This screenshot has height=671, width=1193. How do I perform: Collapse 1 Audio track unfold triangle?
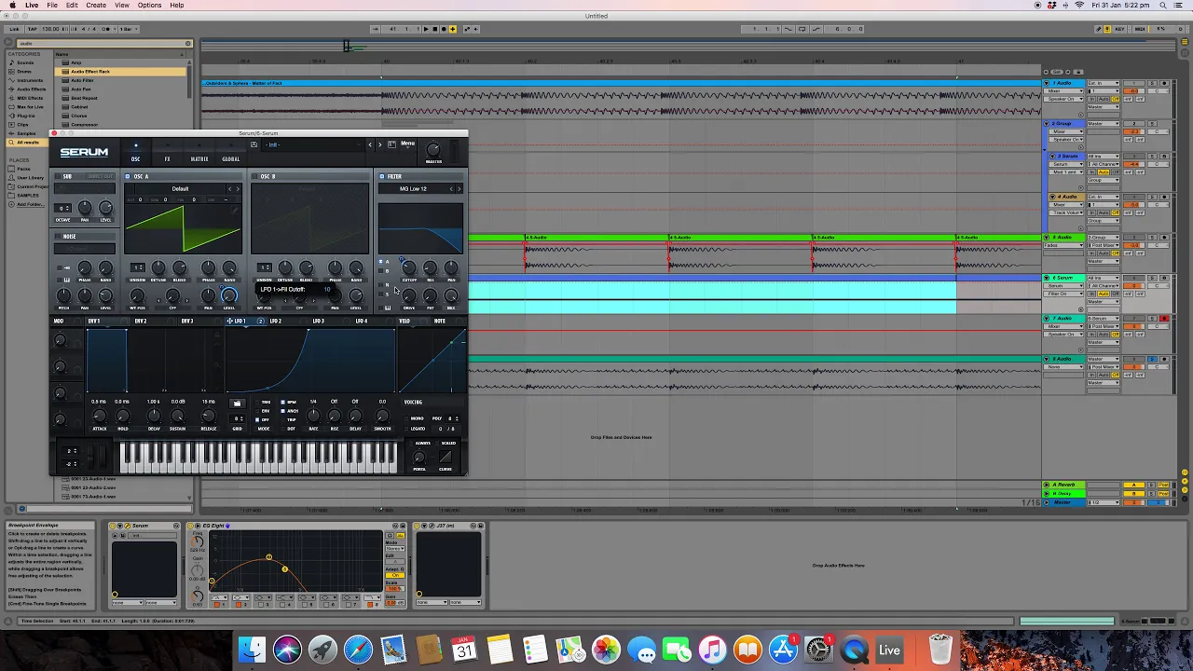pyautogui.click(x=1048, y=83)
